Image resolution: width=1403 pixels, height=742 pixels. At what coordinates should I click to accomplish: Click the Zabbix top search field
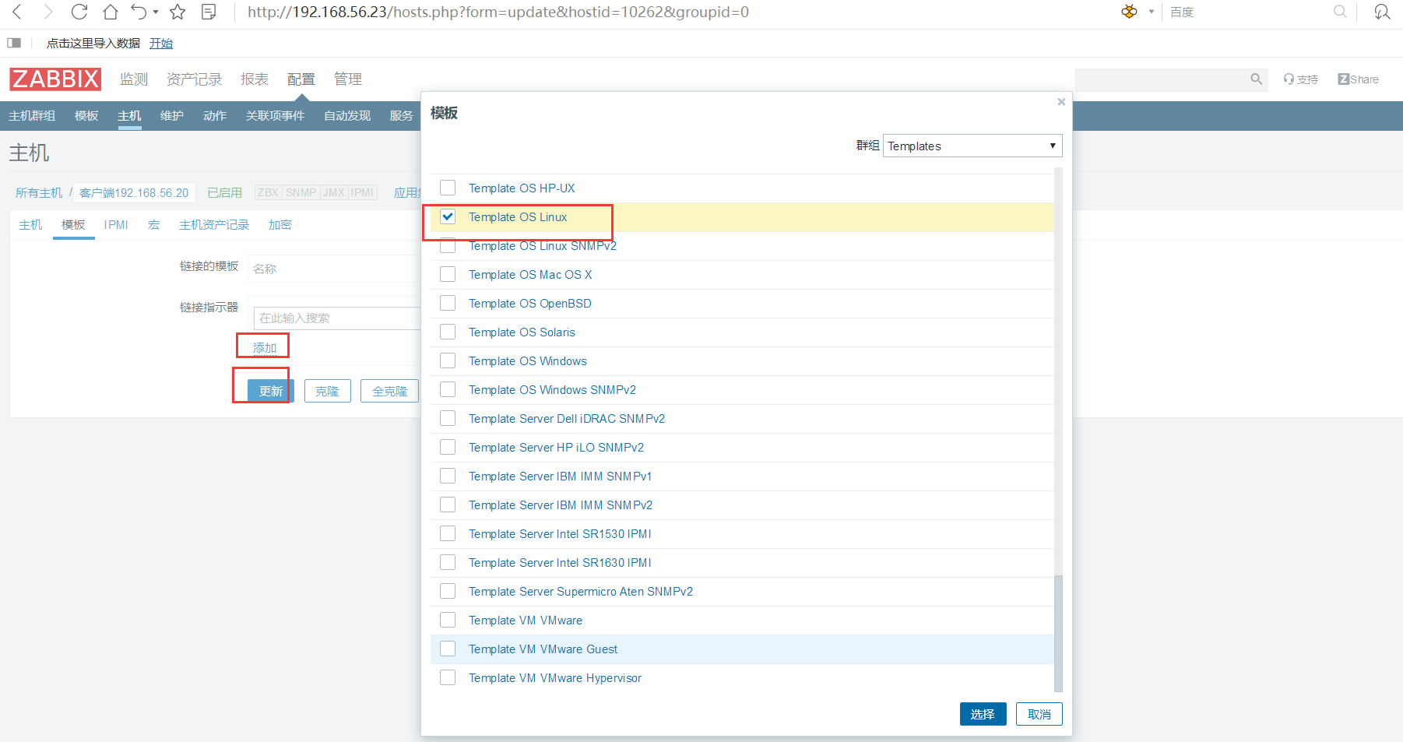coord(1172,79)
